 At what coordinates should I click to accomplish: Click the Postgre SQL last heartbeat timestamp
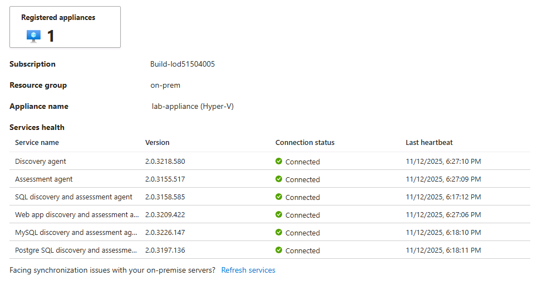coord(443,250)
